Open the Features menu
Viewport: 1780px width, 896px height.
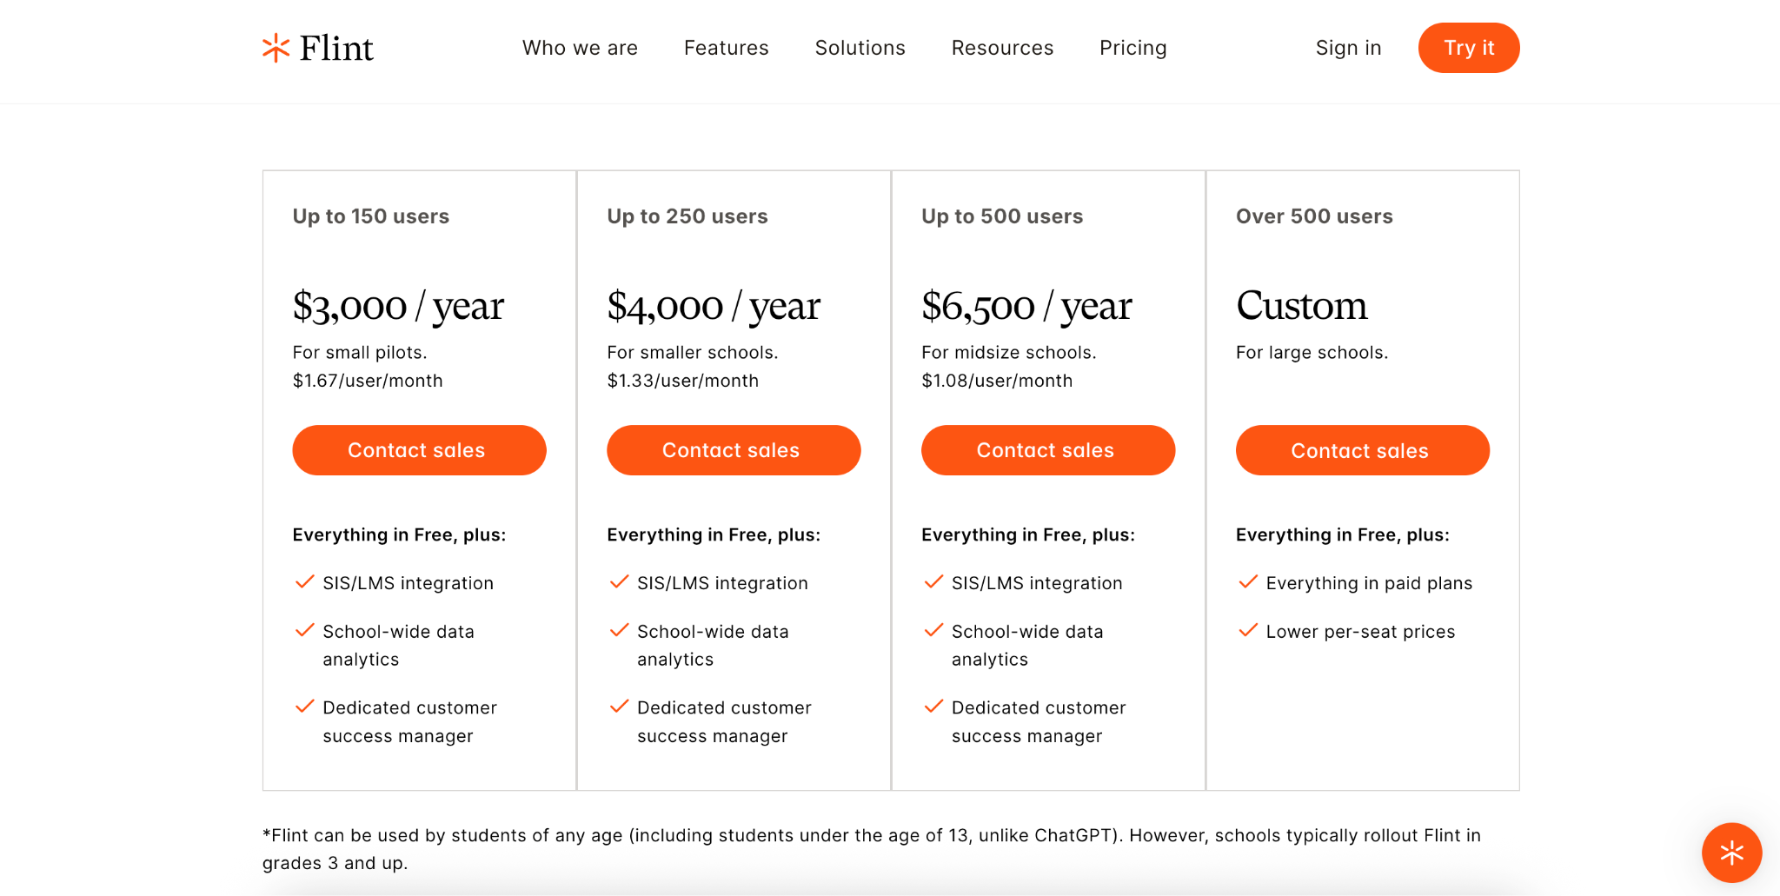[726, 48]
